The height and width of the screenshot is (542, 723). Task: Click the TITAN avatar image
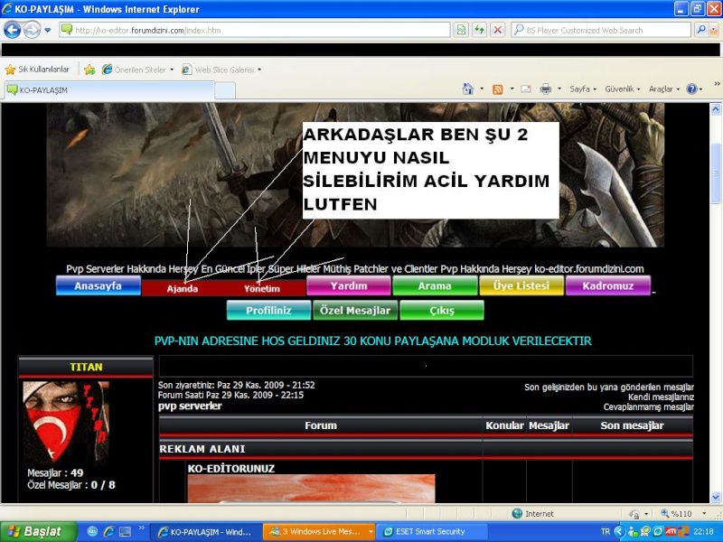66,422
